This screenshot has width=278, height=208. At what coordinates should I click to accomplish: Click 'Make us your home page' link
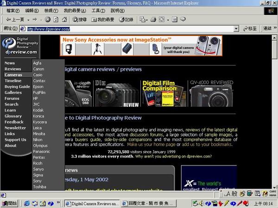point(151,145)
